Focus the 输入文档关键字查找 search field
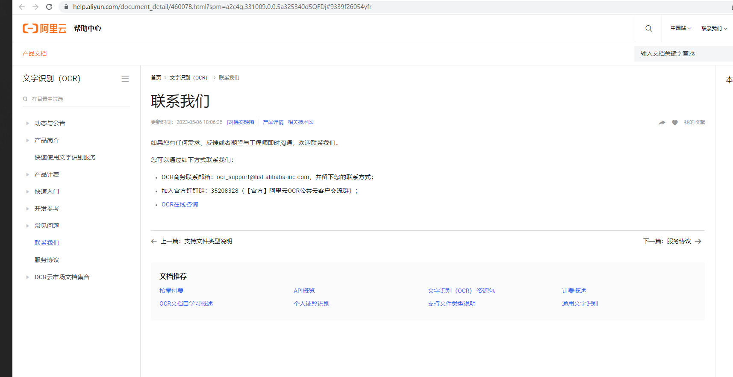This screenshot has height=377, width=733. 683,53
